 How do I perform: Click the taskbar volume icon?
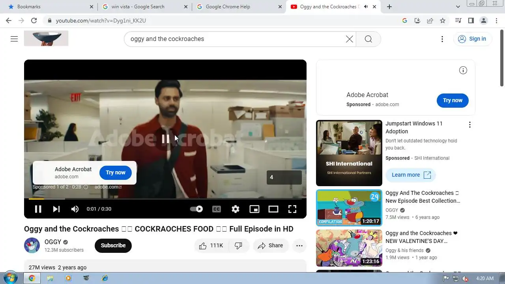[x=465, y=278]
